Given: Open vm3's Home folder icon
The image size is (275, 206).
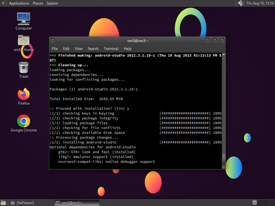Looking at the screenshot, I should (24, 43).
